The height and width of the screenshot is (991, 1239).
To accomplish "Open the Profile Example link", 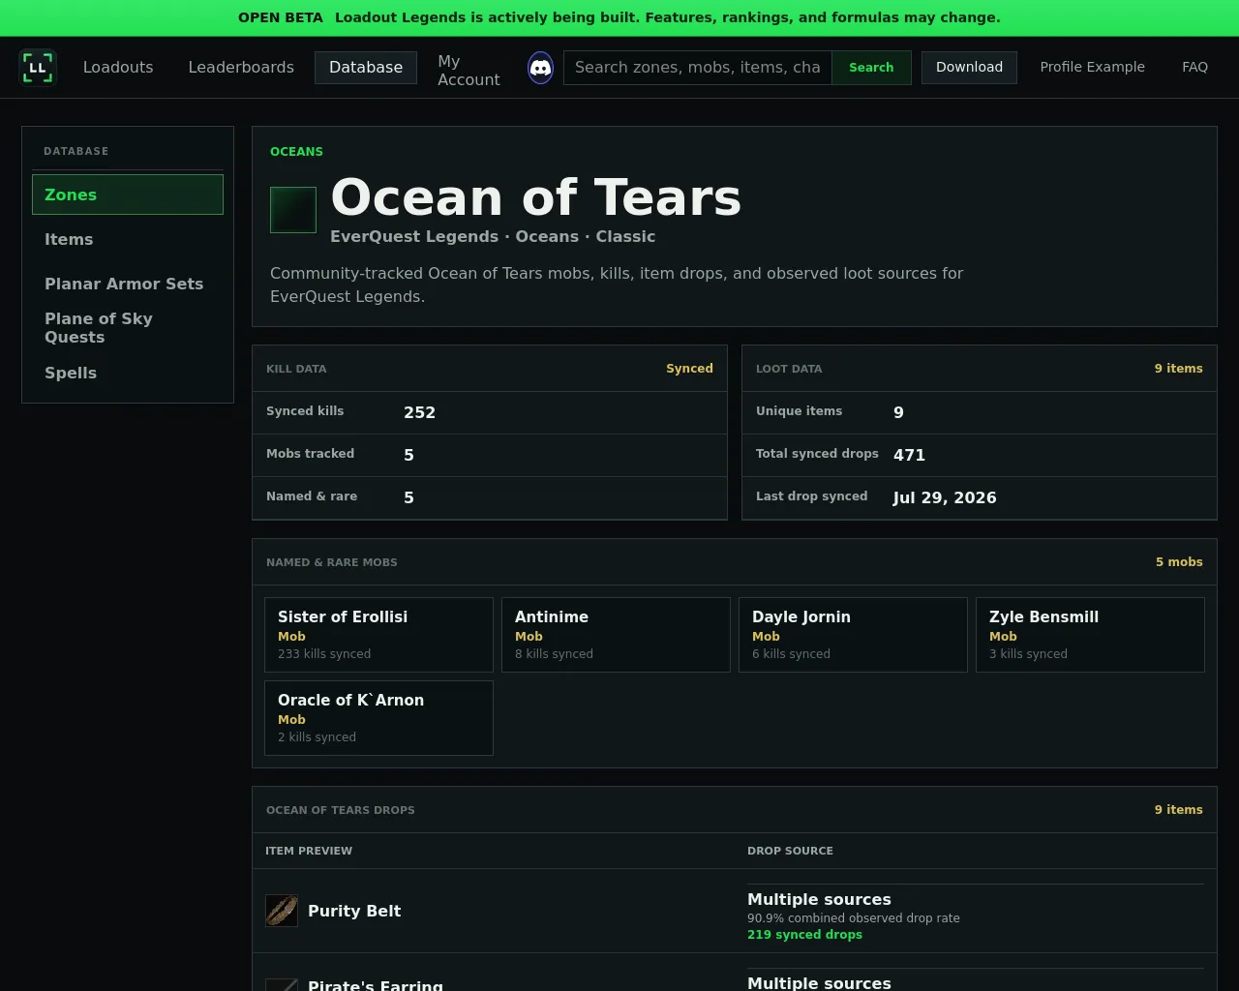I will coord(1092,67).
